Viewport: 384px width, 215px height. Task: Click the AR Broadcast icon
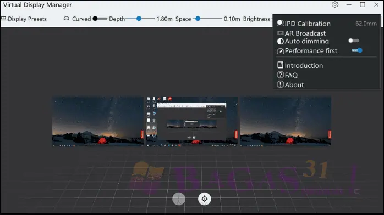(x=280, y=33)
